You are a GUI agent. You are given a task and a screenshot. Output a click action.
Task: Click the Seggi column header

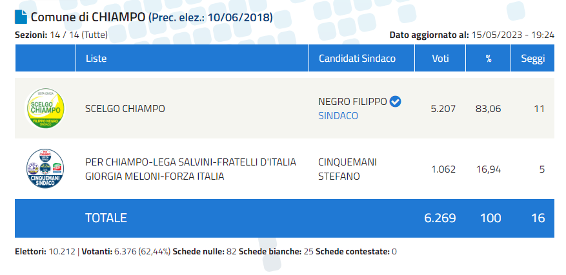tap(532, 59)
